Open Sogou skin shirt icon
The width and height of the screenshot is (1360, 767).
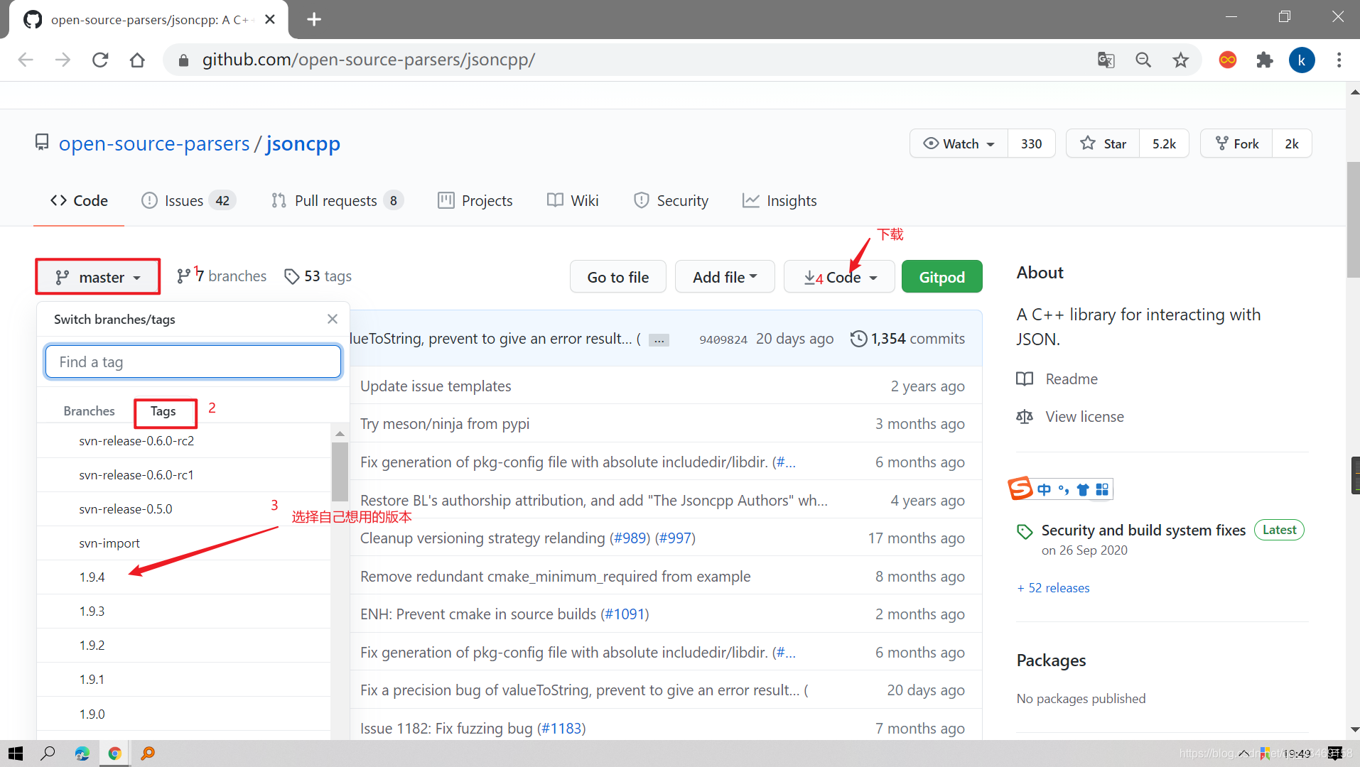pyautogui.click(x=1083, y=489)
